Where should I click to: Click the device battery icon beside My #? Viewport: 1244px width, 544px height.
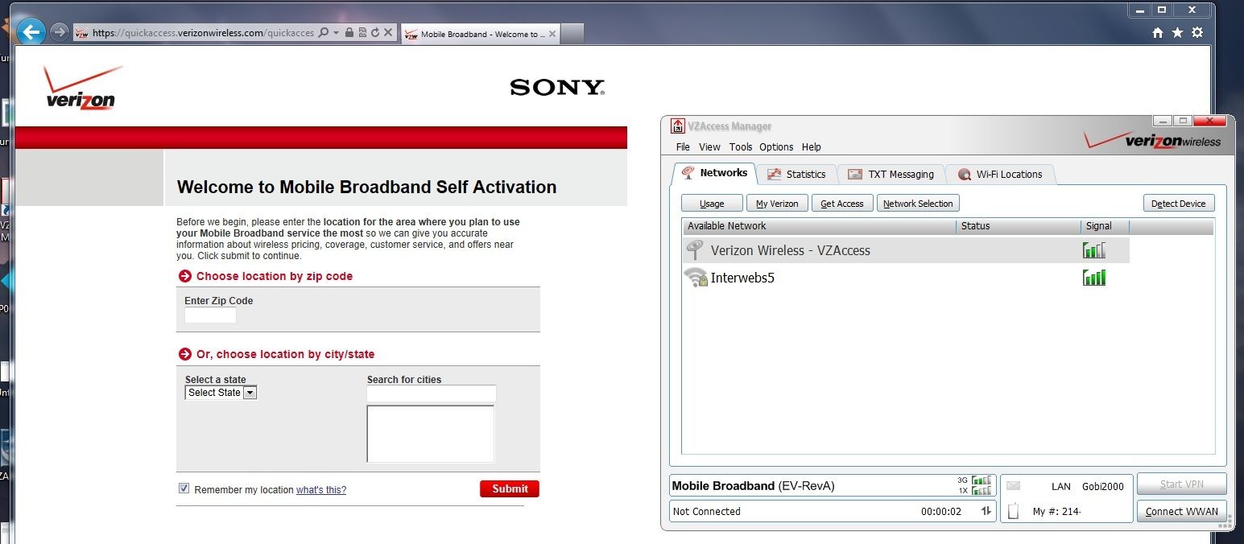(x=1014, y=511)
